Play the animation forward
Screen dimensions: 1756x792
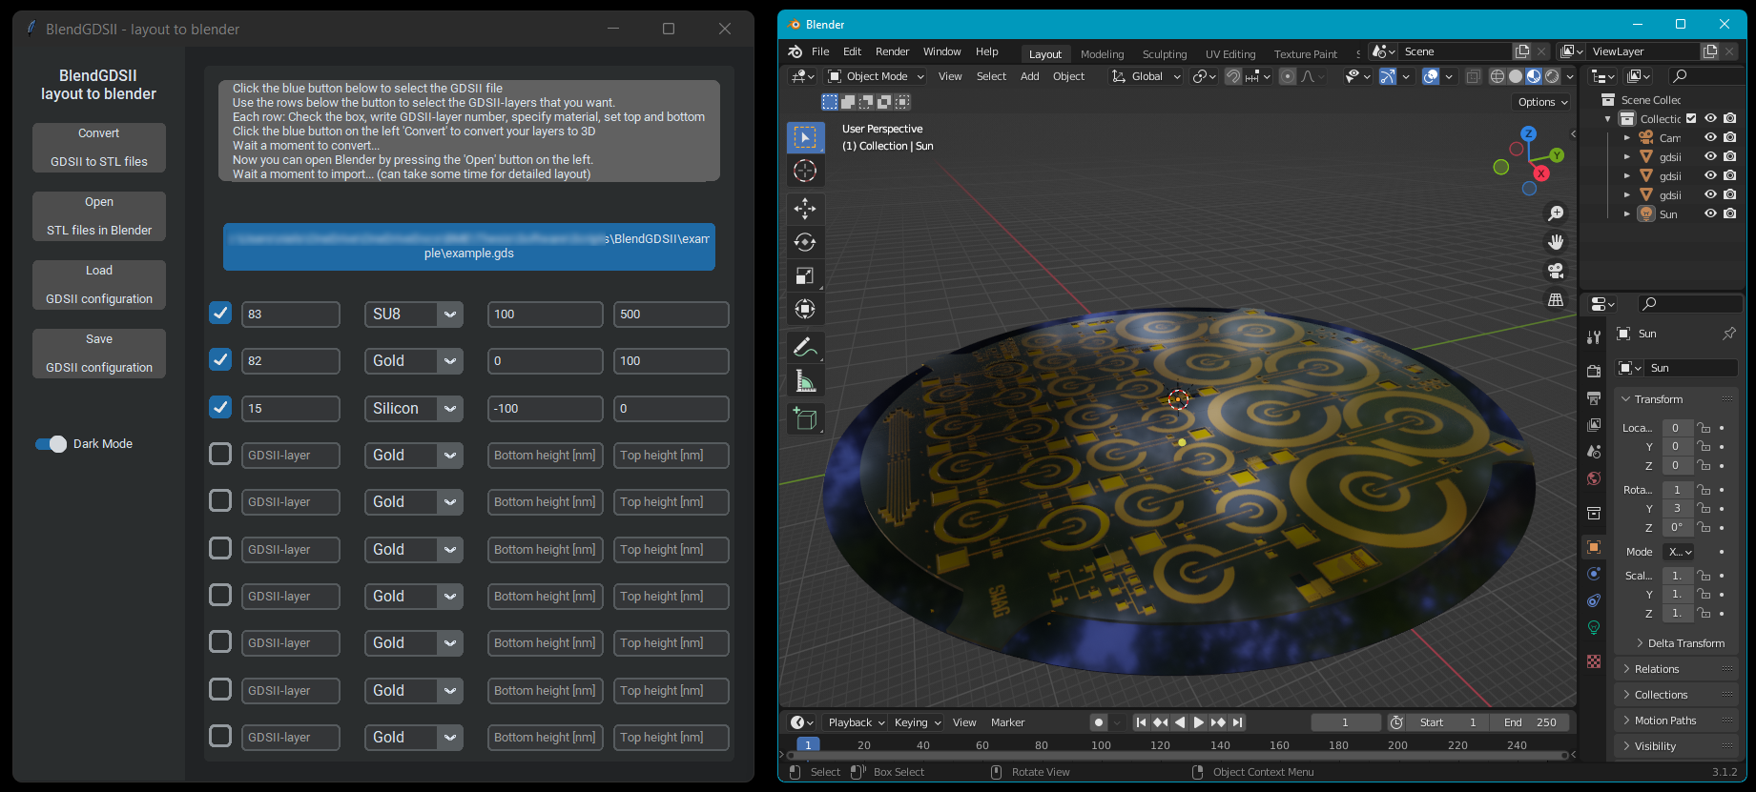(1199, 722)
